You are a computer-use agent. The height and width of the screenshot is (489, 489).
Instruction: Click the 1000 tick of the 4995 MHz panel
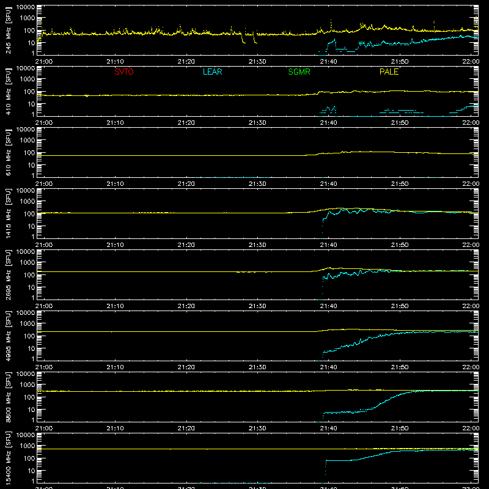28,324
